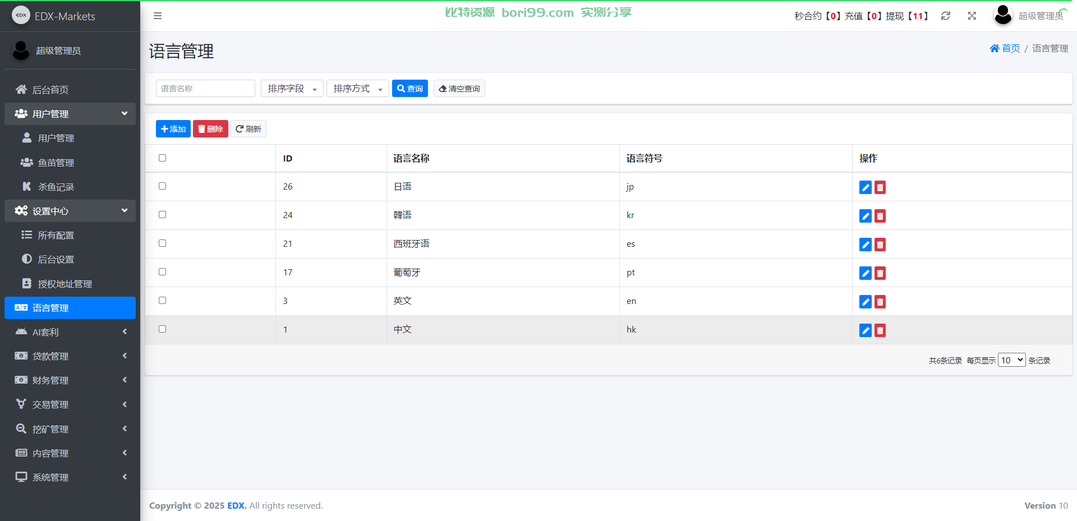Select the checkbox for ID 21
The image size is (1077, 521).
tap(163, 243)
